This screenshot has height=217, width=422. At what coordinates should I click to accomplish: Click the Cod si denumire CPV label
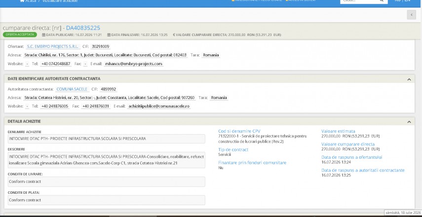pyautogui.click(x=239, y=131)
